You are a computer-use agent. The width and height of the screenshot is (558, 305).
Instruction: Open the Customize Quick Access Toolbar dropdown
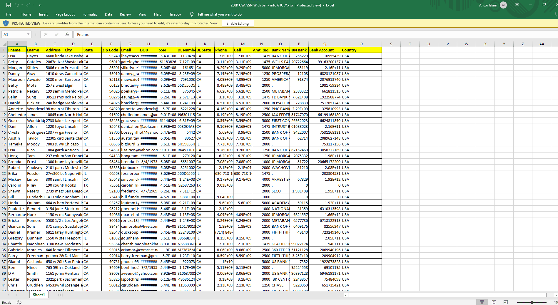click(x=40, y=5)
